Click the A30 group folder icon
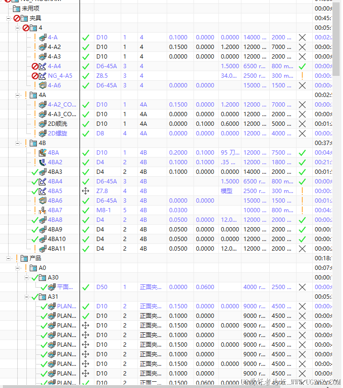 coord(43,278)
